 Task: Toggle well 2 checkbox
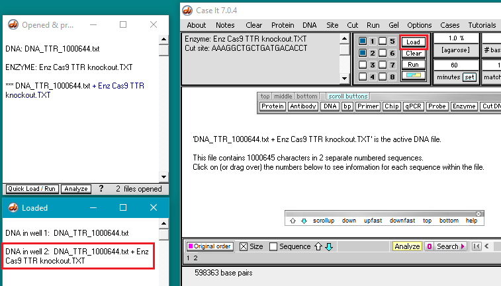pyautogui.click(x=362, y=53)
